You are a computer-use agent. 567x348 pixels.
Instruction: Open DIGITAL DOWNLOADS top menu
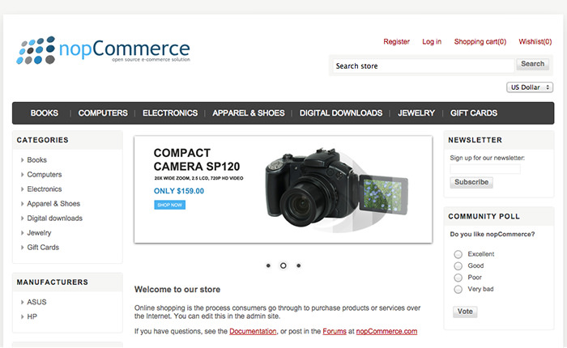[341, 113]
